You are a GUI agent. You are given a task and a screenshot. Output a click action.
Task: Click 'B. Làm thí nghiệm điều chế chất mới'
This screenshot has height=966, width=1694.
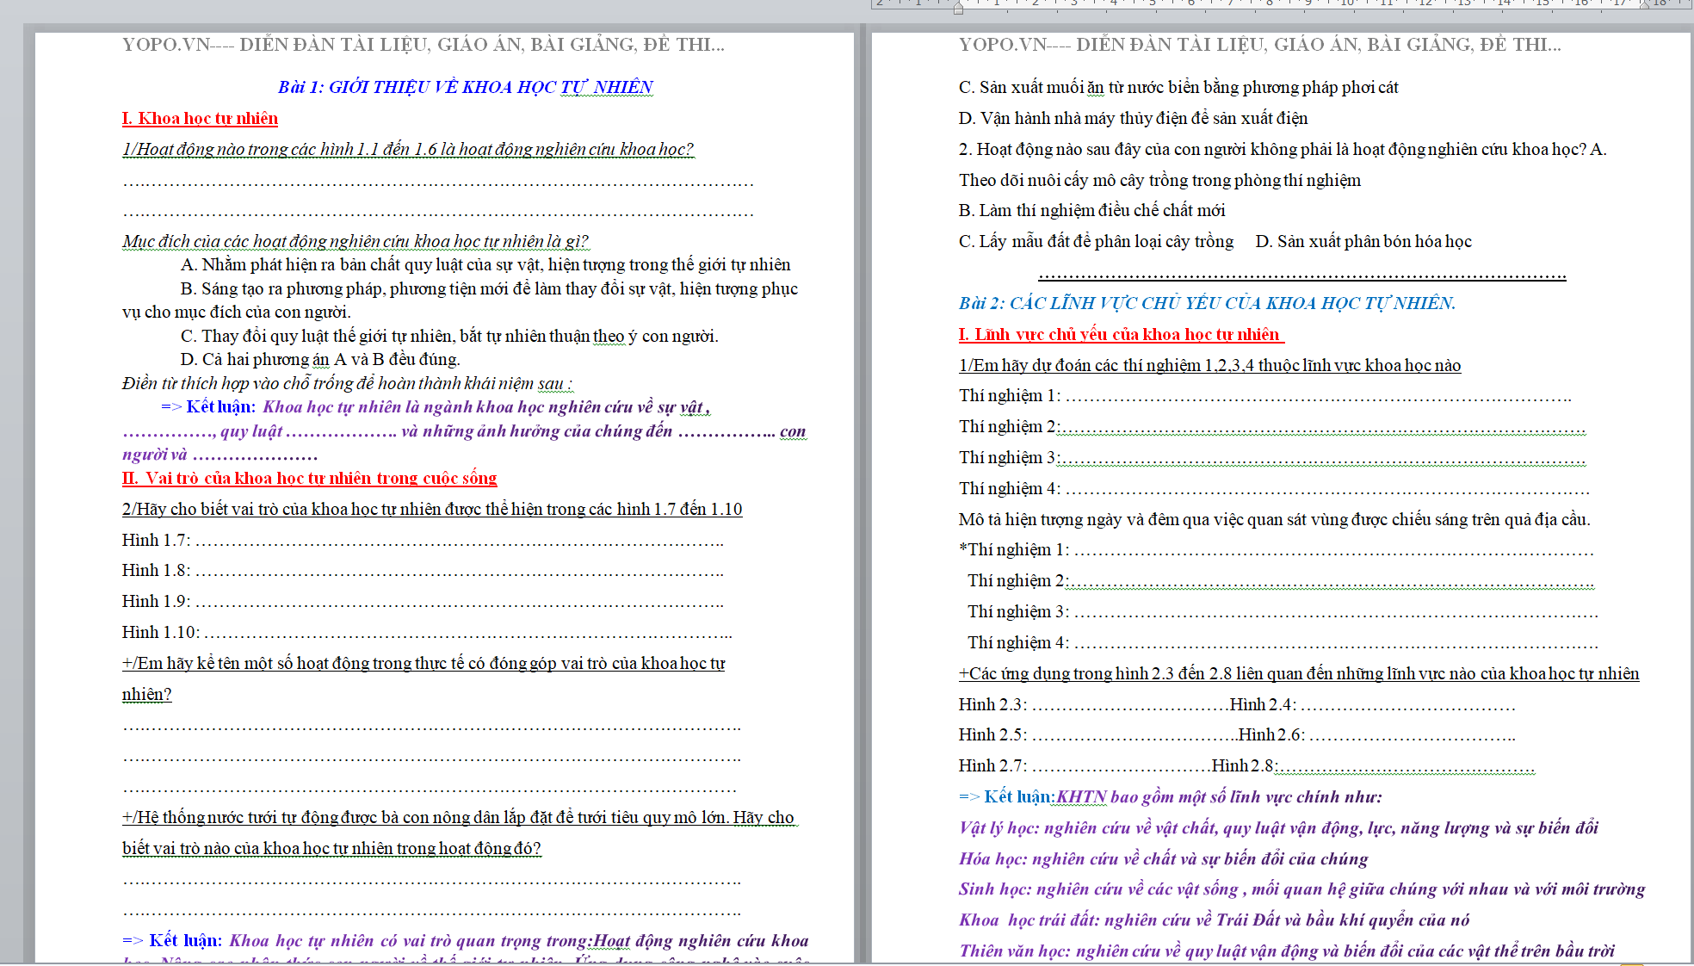click(x=1091, y=210)
